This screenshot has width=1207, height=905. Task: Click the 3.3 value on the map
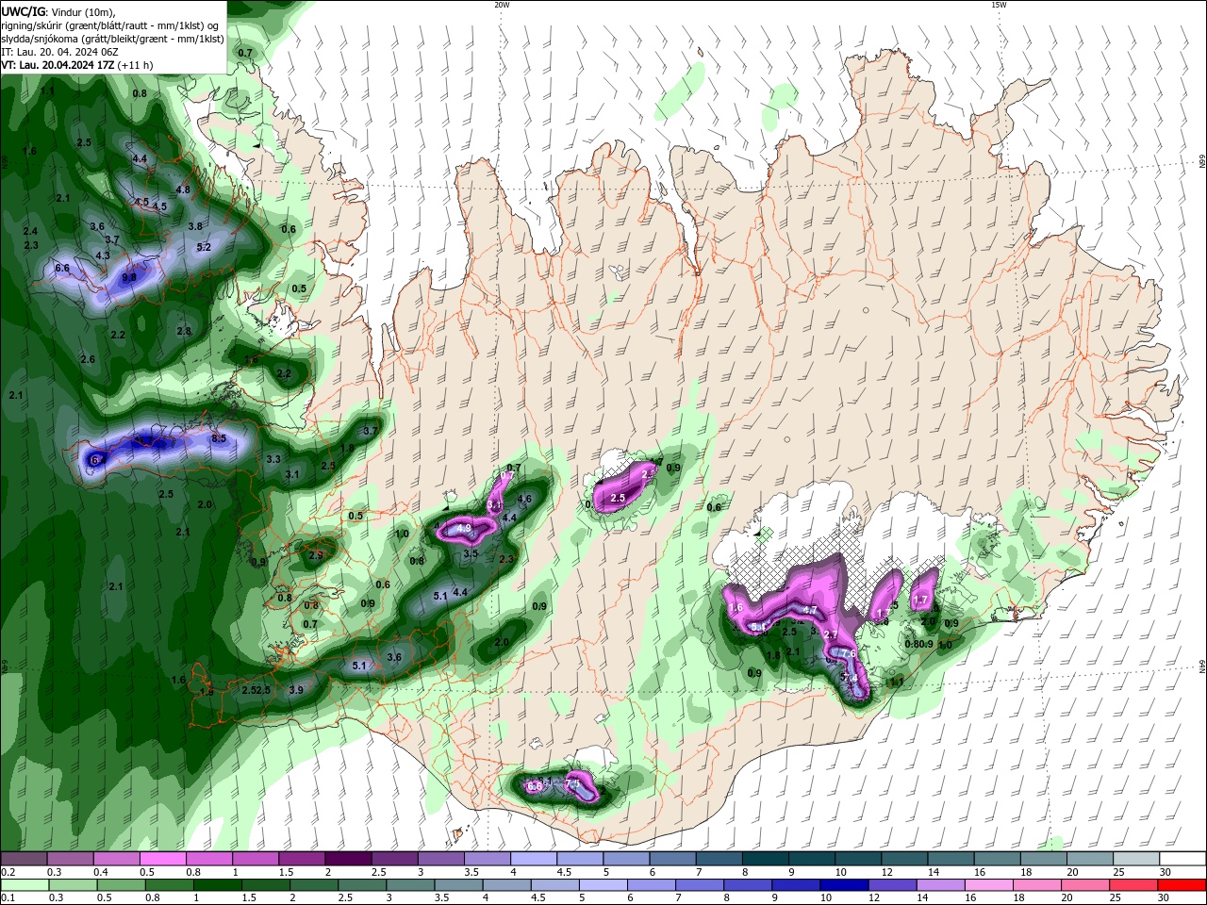coord(273,459)
